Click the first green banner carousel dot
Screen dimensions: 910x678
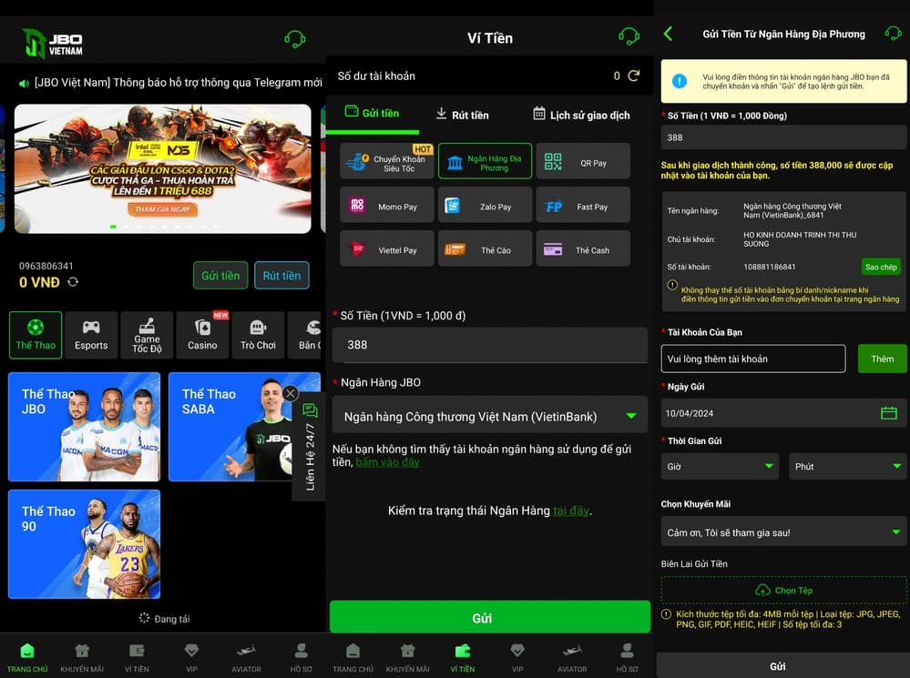point(113,227)
